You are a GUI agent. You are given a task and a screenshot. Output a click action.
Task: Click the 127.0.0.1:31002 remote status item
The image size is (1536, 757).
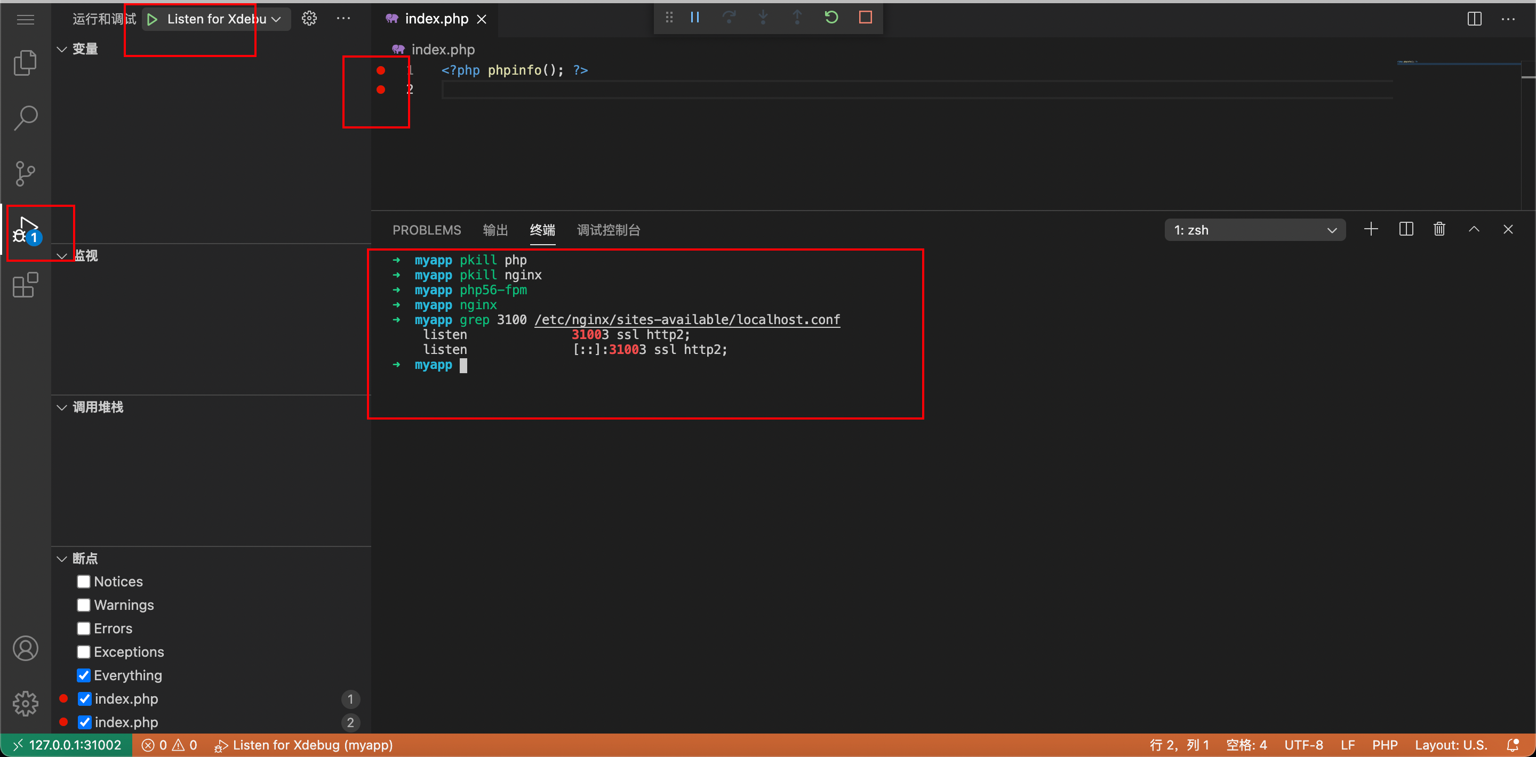pos(67,745)
